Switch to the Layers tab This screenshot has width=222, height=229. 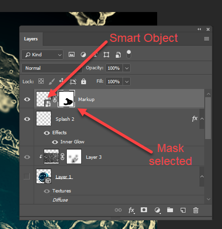31,39
